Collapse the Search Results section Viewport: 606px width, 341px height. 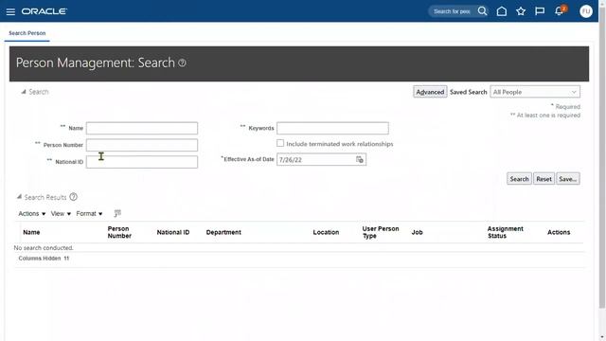click(19, 197)
